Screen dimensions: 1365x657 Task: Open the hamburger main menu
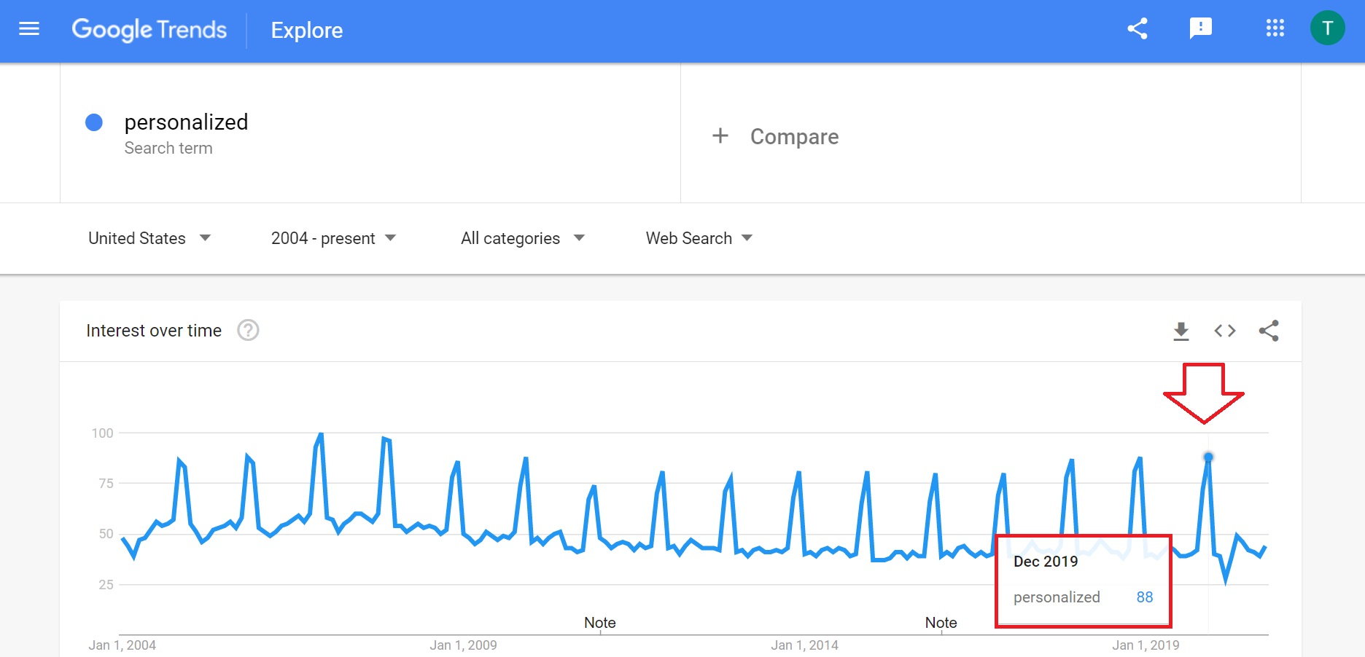[x=29, y=29]
